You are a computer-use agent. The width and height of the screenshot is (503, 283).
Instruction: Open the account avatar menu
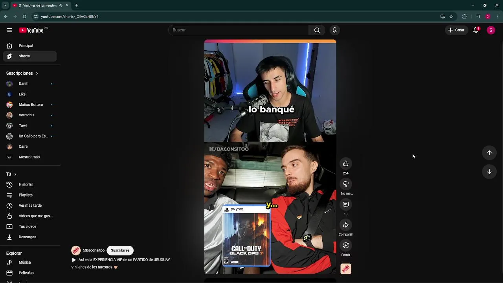[x=491, y=30]
